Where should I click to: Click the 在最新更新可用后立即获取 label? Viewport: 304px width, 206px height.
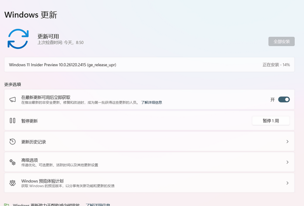(46, 97)
